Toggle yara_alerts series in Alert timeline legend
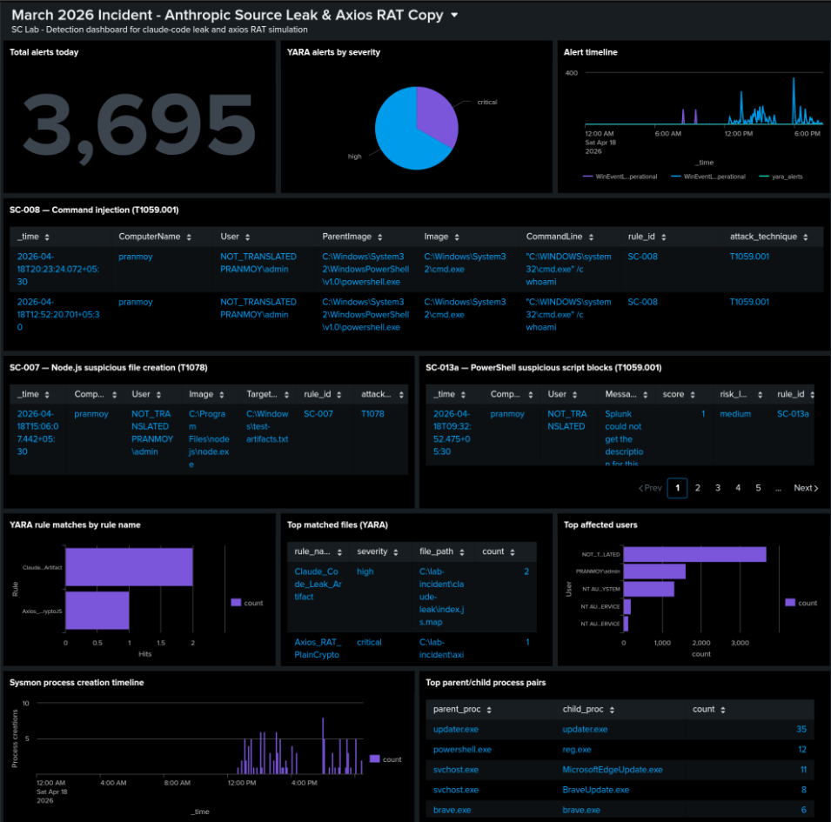 [x=781, y=177]
